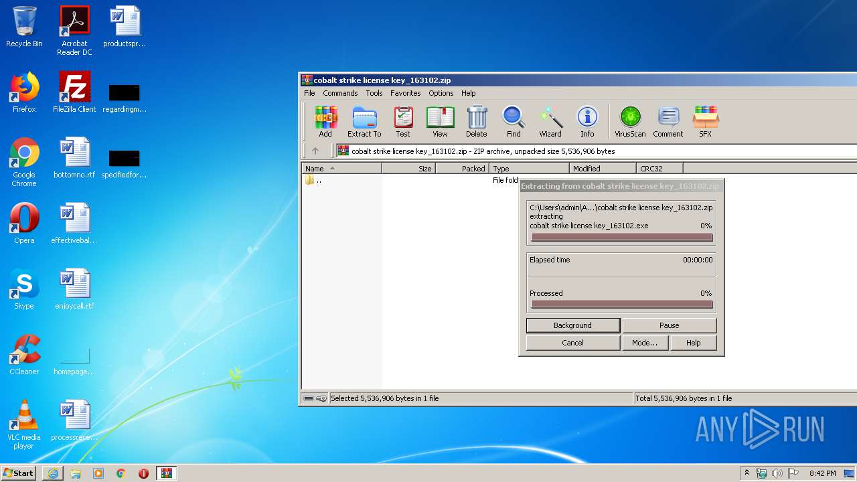Click the Mode... button
857x482 pixels.
pyautogui.click(x=645, y=343)
